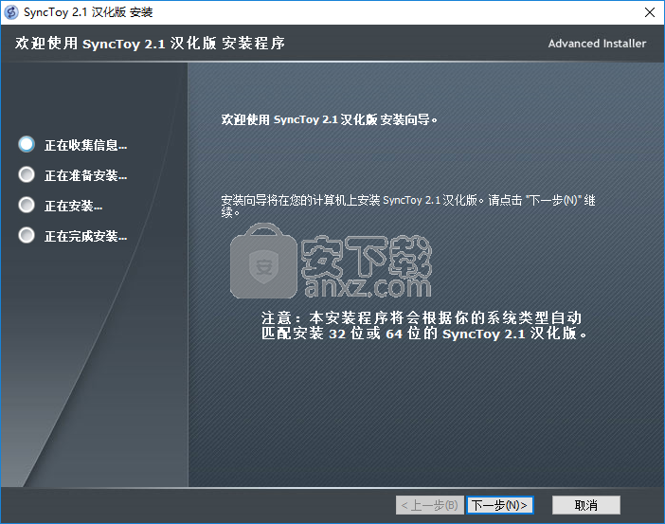
Task: Click the window title SyncToy 2.1 汉化版 安装
Action: [x=88, y=12]
